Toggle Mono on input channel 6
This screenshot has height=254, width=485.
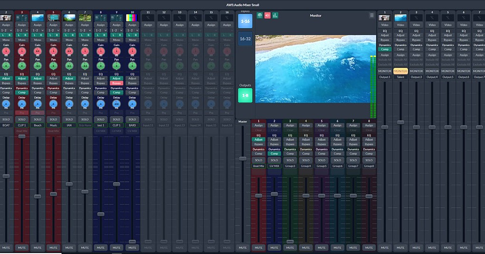pos(69,40)
